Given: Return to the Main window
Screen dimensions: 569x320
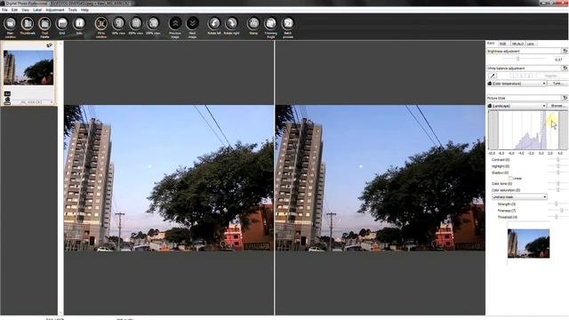Looking at the screenshot, I should click(10, 24).
